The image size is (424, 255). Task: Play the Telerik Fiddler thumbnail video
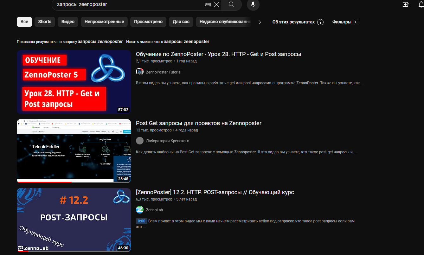[74, 151]
